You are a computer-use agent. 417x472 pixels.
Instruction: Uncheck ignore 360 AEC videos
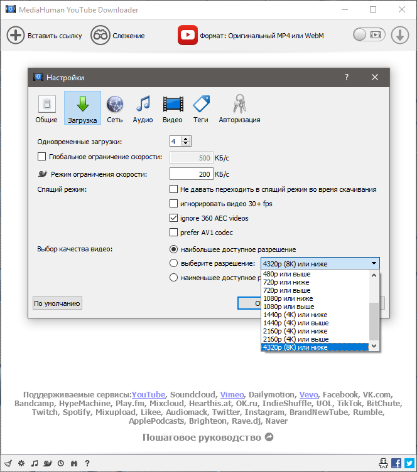click(173, 218)
